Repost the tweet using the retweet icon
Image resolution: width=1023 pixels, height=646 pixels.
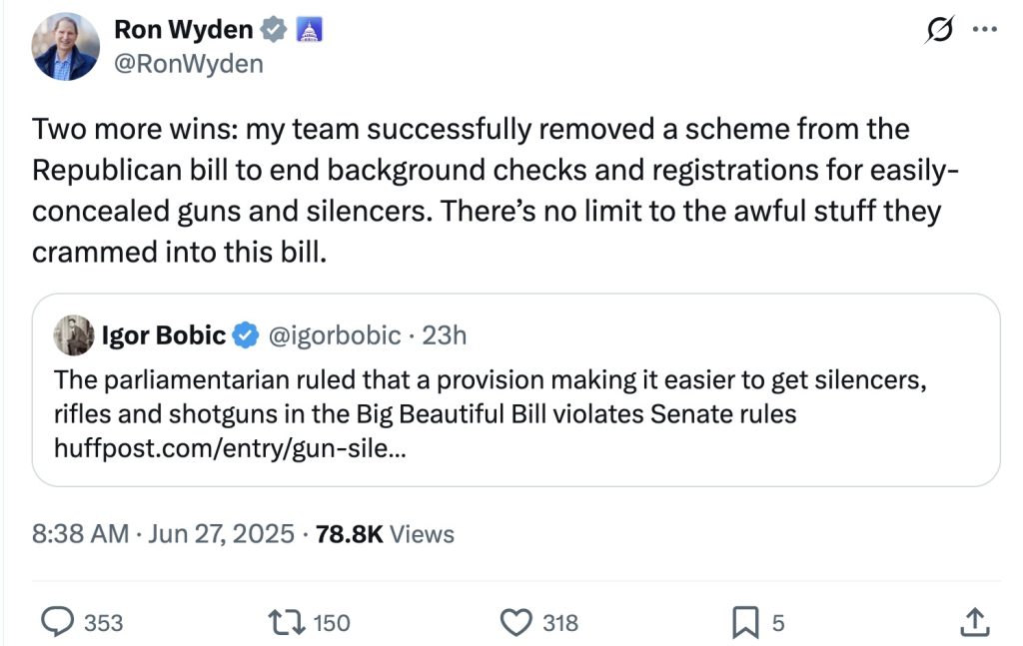[286, 622]
